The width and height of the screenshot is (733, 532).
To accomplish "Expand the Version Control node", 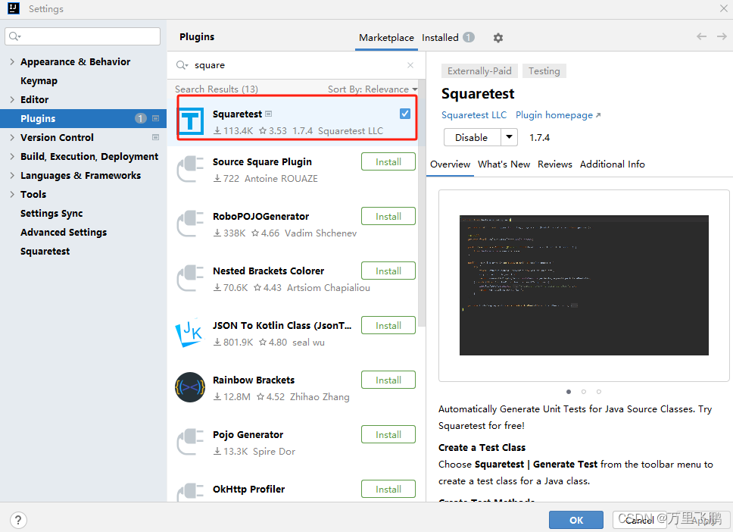I will coord(12,137).
